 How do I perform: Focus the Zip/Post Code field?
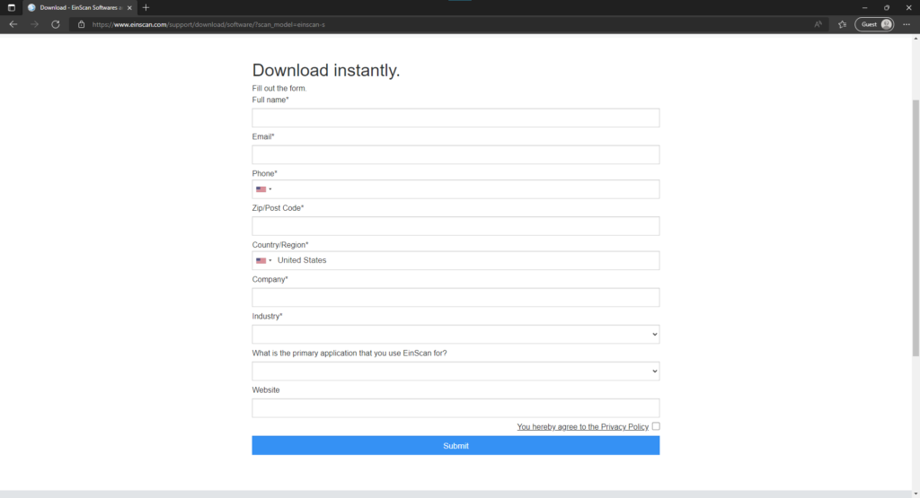click(456, 226)
